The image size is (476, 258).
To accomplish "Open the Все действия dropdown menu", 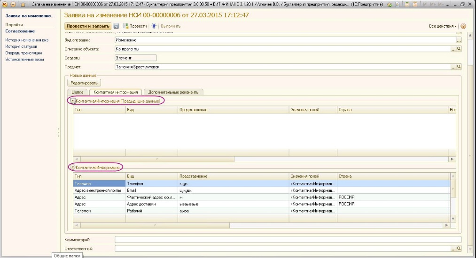I will pos(443,26).
